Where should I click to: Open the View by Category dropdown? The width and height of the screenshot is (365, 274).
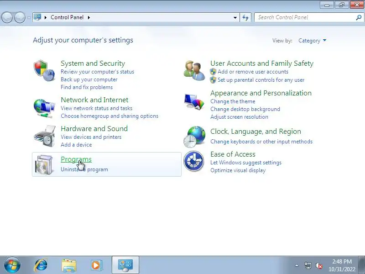pyautogui.click(x=312, y=41)
